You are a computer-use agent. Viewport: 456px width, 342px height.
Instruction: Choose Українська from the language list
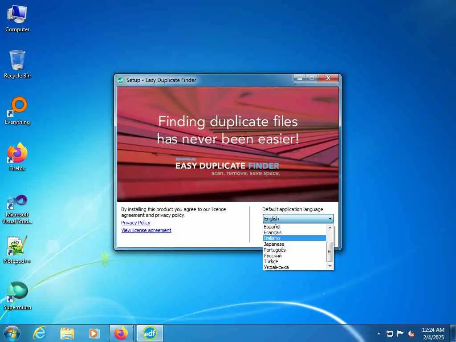click(x=294, y=267)
